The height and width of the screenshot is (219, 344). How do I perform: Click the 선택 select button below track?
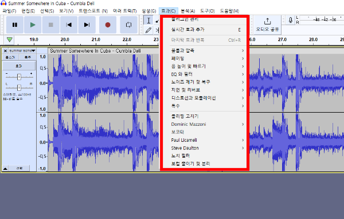[x=19, y=168]
